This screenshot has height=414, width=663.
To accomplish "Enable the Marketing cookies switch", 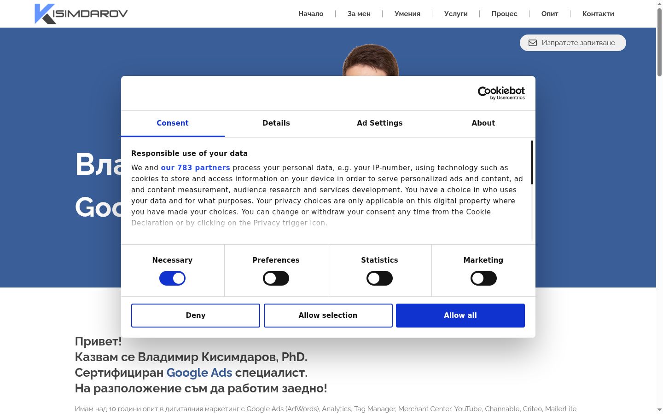I will 483,278.
